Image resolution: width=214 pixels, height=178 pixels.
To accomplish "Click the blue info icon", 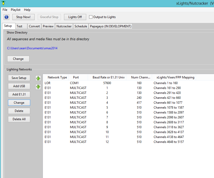I will (6, 17).
